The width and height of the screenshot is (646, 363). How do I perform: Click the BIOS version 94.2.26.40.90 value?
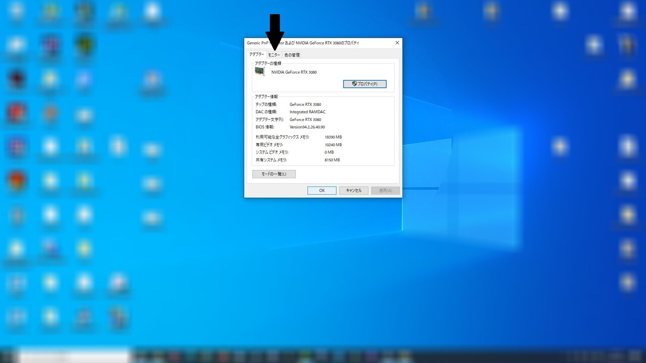(x=307, y=127)
